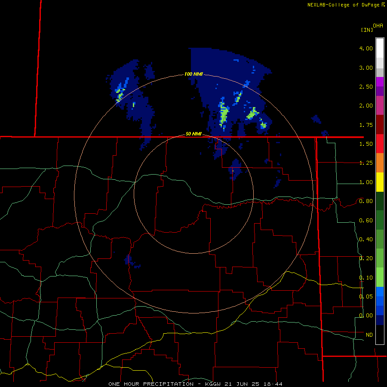
Task: Pick the light blue legend swatch above 0.05
Action: coord(380,292)
